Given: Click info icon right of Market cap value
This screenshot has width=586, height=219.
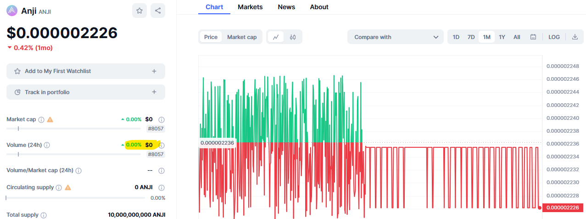Looking at the screenshot, I should point(162,119).
